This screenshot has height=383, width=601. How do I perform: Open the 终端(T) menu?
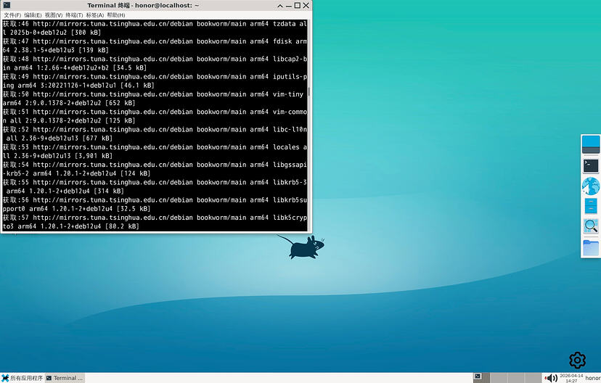[74, 15]
